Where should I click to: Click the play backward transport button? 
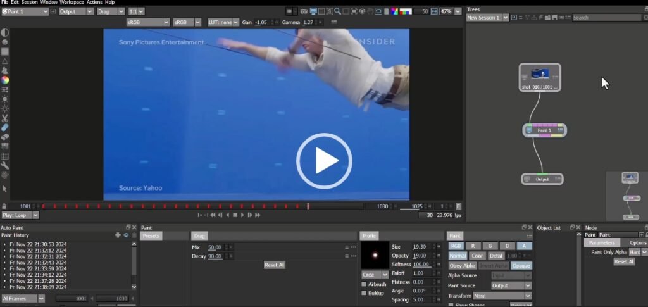pos(228,215)
